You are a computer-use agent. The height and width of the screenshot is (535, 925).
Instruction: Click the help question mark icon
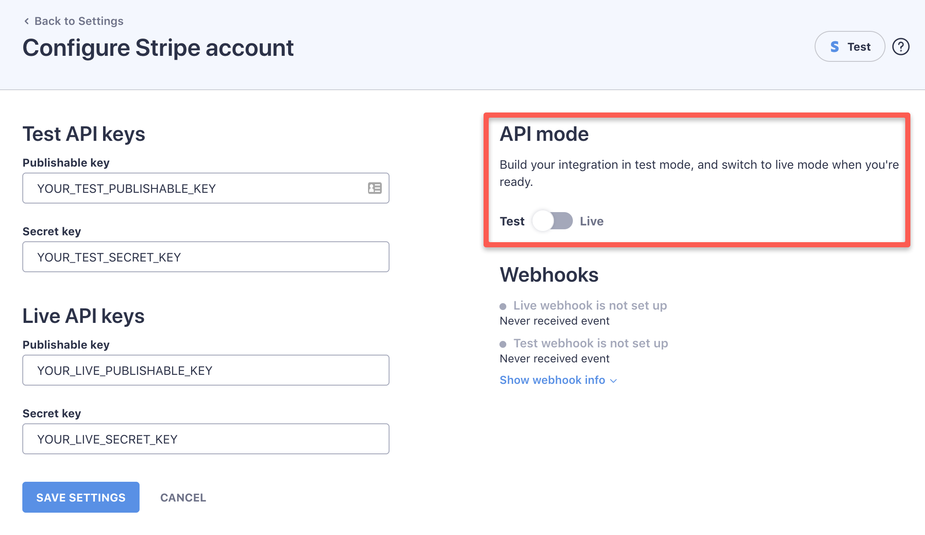(x=901, y=47)
